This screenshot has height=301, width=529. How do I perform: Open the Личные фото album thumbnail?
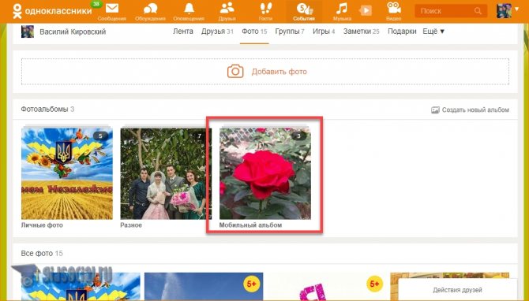[x=67, y=173]
